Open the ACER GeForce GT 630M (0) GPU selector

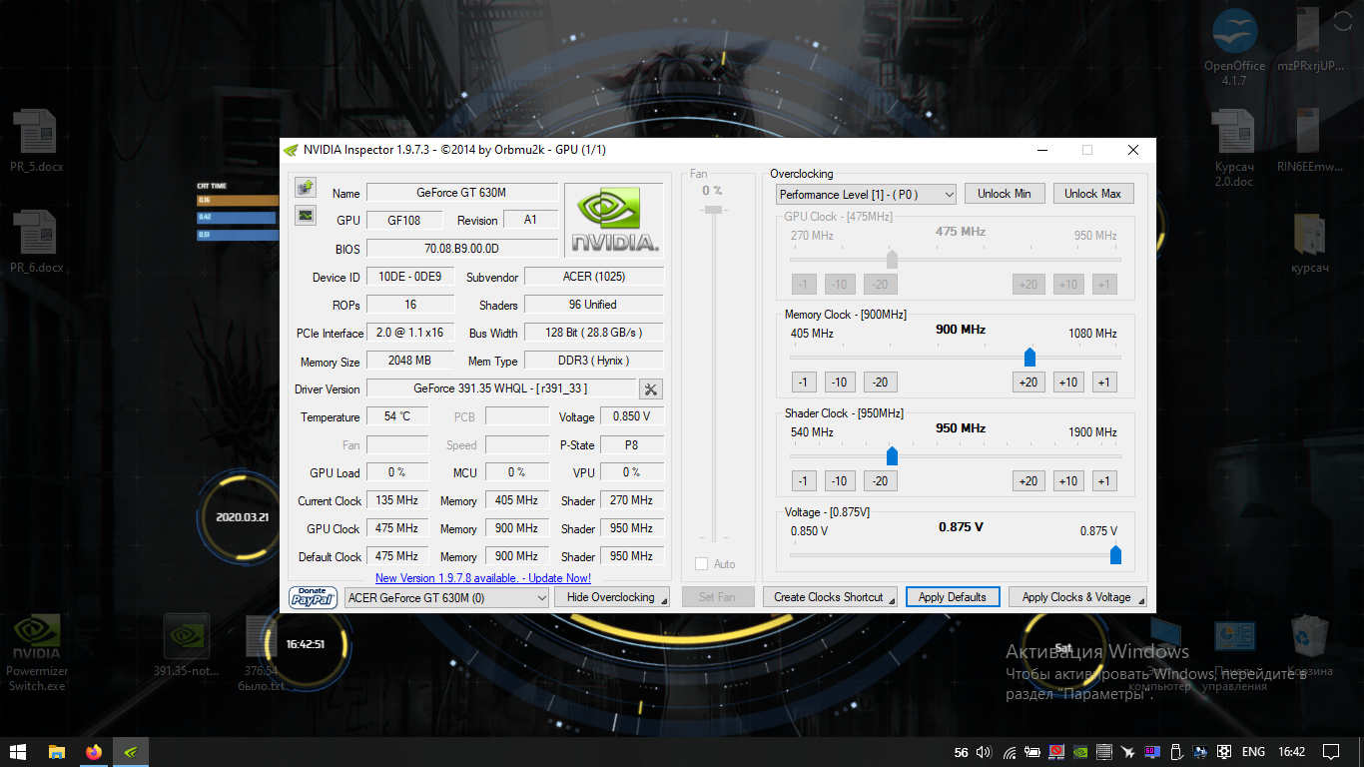click(x=446, y=597)
